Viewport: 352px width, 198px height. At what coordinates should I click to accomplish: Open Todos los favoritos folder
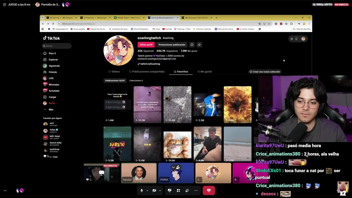click(302, 29)
